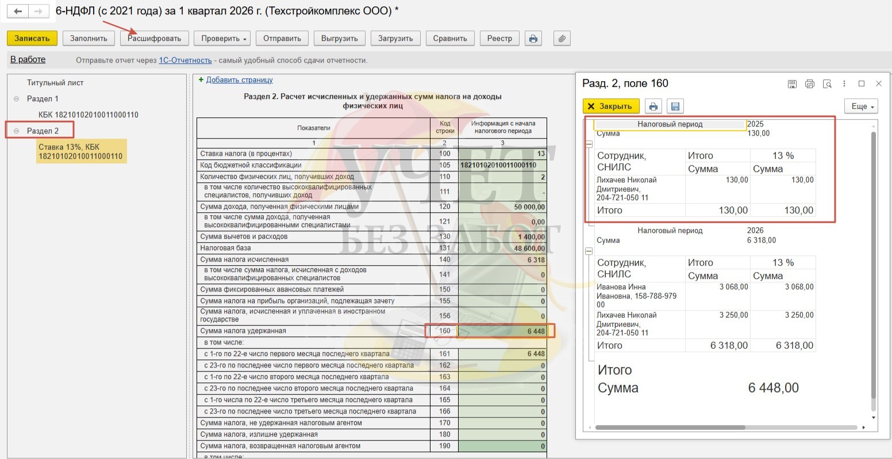
Task: Collapse the Раздел 2 tree node
Action: pyautogui.click(x=16, y=131)
